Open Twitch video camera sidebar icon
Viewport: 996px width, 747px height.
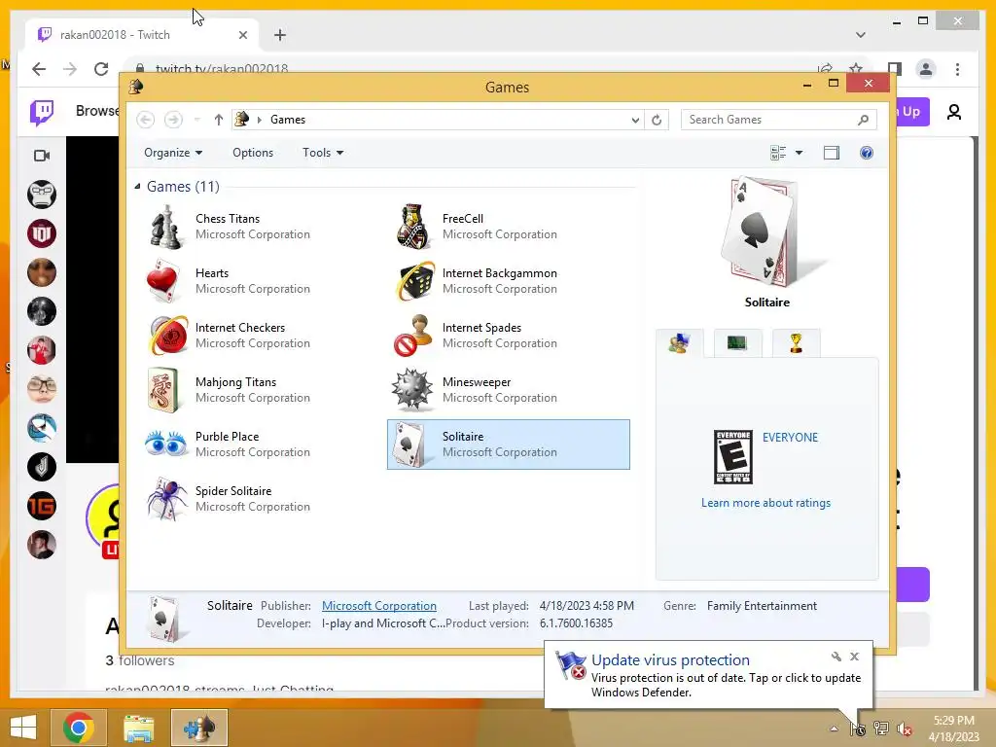[x=42, y=156]
